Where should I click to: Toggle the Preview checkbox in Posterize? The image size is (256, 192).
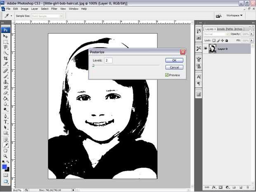[167, 75]
